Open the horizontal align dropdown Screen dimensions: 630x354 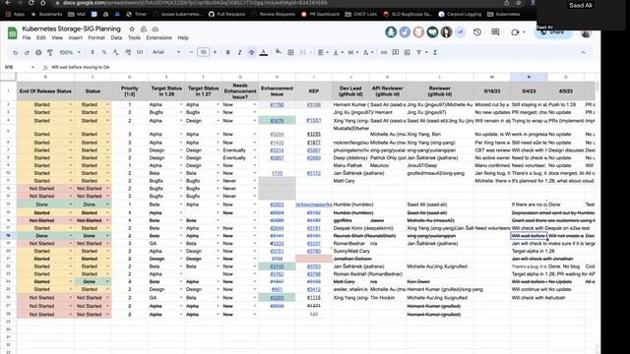(x=323, y=52)
